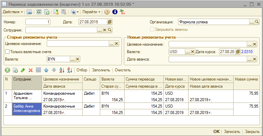Open selection for BYN currency field

coord(72,59)
